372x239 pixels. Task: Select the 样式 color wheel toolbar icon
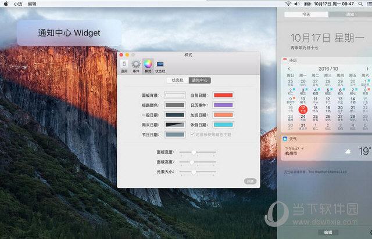[148, 66]
